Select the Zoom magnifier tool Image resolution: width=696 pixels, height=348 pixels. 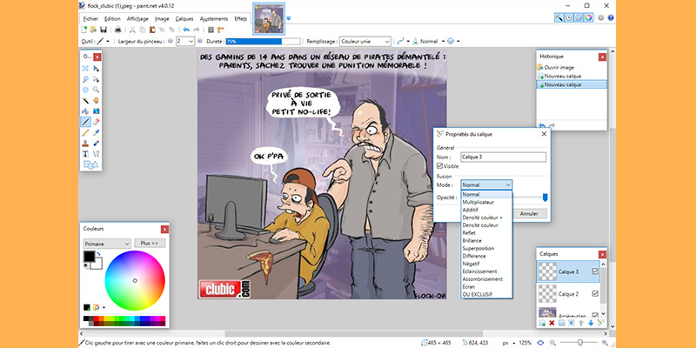[x=96, y=90]
